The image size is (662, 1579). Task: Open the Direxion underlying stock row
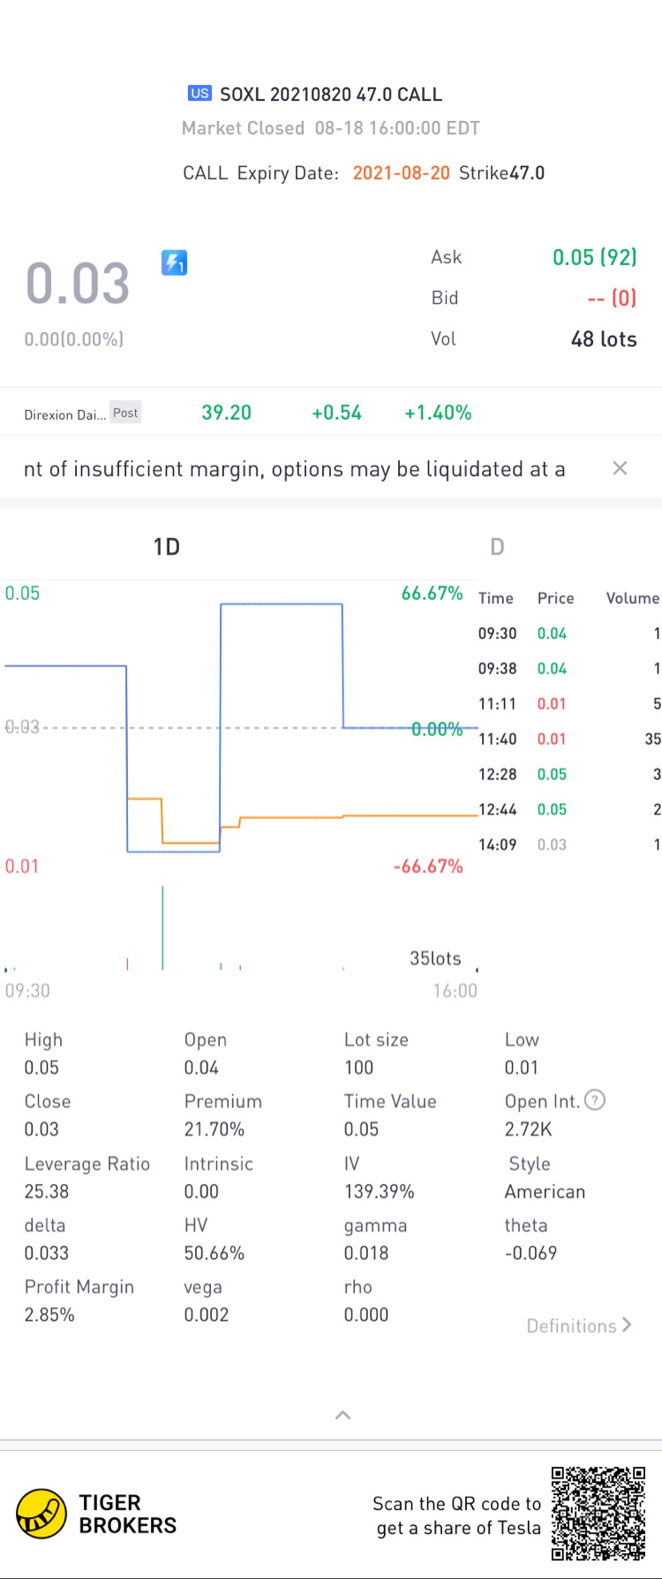[247, 413]
